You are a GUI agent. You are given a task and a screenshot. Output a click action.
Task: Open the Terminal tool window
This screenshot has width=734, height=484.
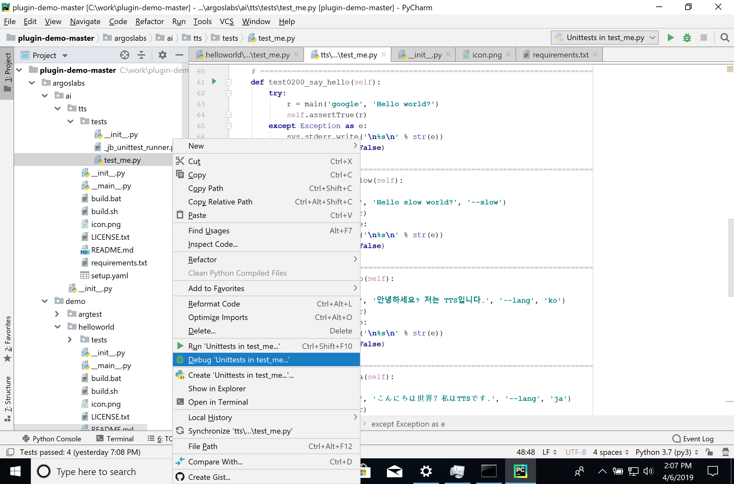pos(115,438)
